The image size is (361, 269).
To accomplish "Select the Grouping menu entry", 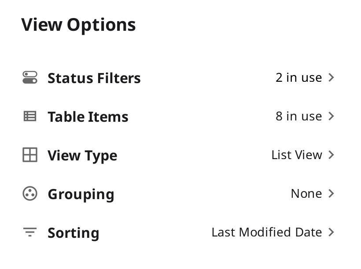I will pos(81,194).
